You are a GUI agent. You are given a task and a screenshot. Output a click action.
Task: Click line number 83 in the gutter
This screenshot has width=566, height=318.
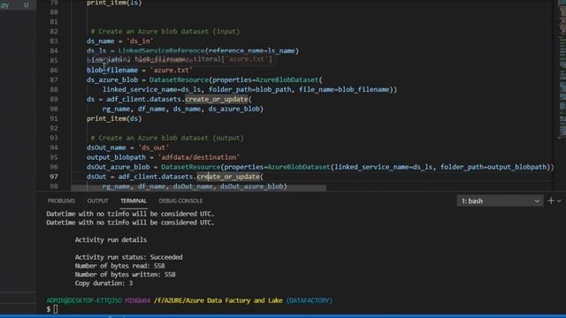pyautogui.click(x=54, y=42)
